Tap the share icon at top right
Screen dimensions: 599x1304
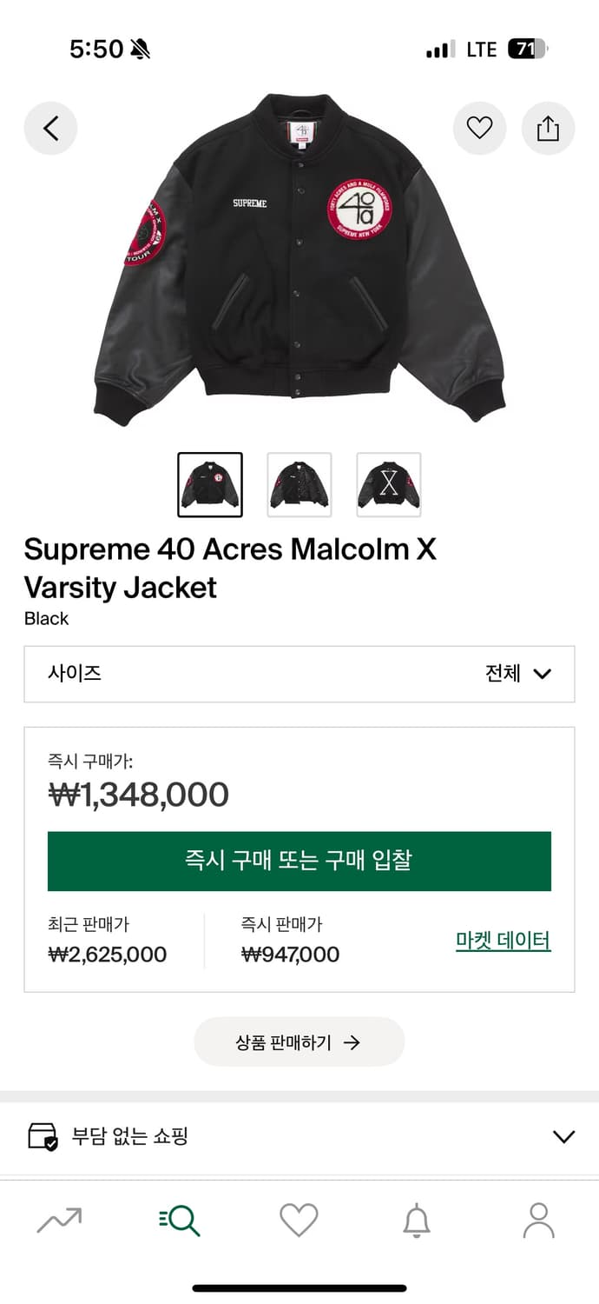click(x=548, y=129)
